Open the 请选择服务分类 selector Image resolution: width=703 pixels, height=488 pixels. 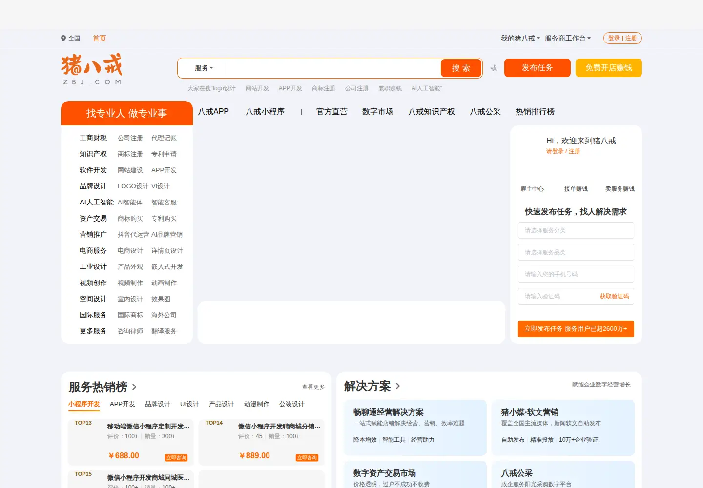click(x=576, y=230)
